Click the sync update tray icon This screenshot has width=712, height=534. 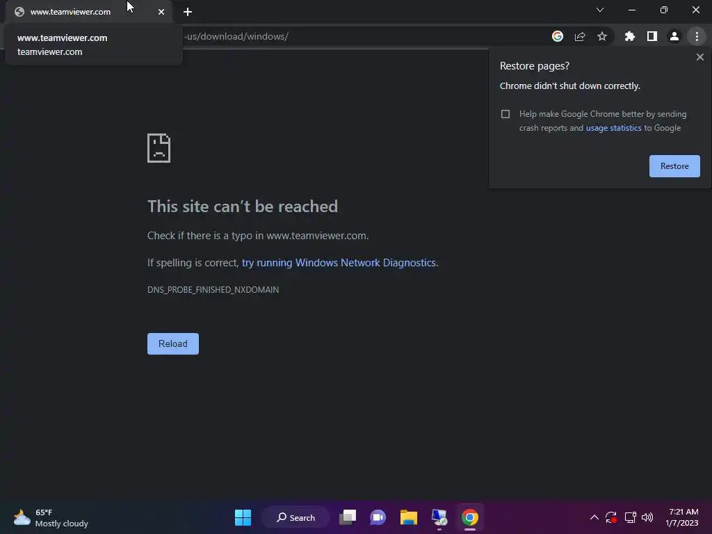coord(611,517)
